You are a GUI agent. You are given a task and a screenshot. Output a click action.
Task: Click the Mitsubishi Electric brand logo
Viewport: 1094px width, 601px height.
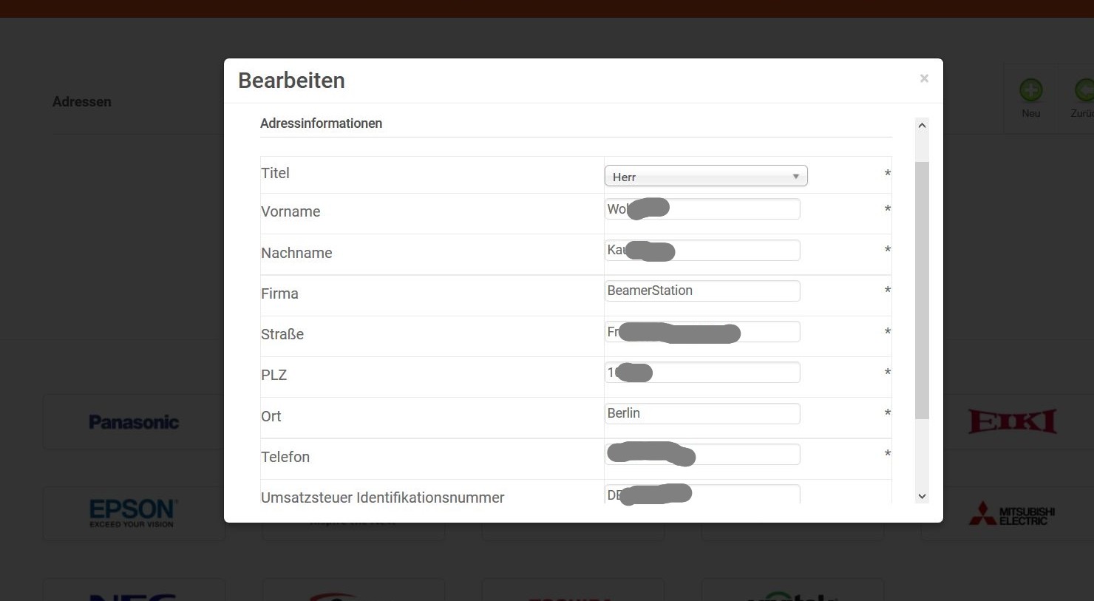[x=1012, y=514]
